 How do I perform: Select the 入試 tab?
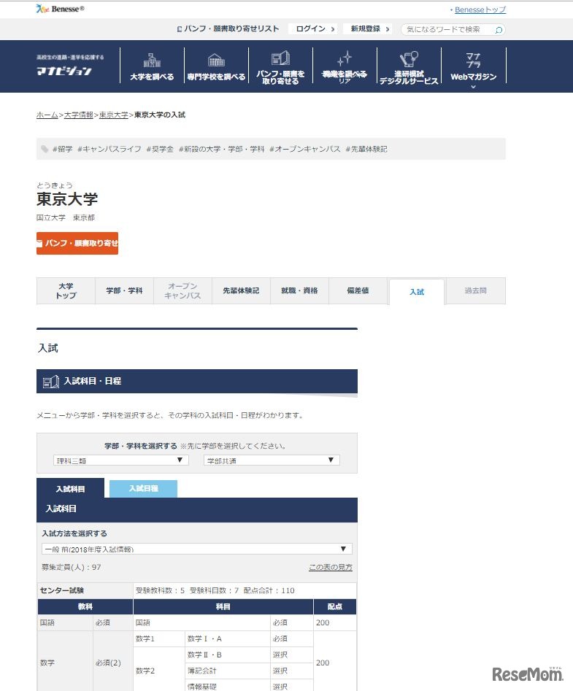417,292
